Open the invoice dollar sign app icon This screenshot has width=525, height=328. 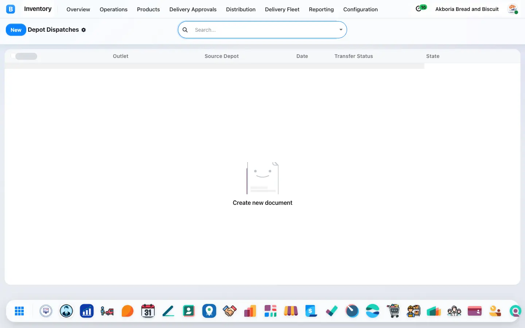[311, 311]
